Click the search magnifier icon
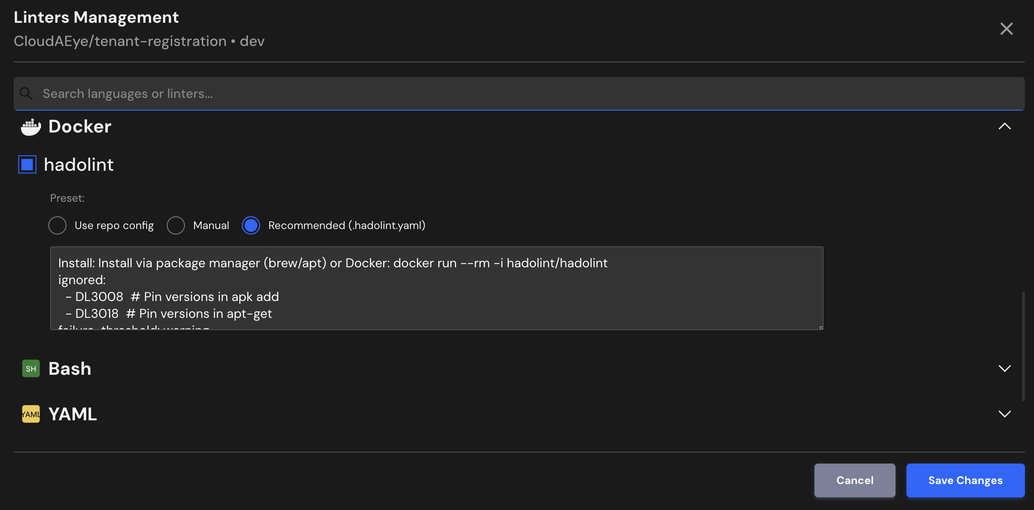Image resolution: width=1034 pixels, height=510 pixels. tap(26, 94)
